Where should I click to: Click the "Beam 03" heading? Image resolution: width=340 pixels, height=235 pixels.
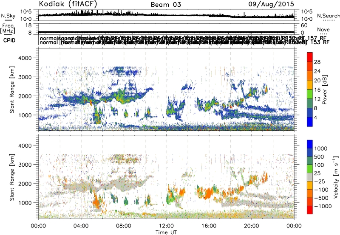tap(166, 5)
